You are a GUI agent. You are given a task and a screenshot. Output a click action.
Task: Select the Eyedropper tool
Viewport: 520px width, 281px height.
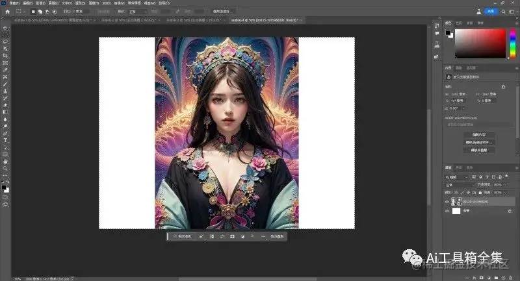[5, 70]
